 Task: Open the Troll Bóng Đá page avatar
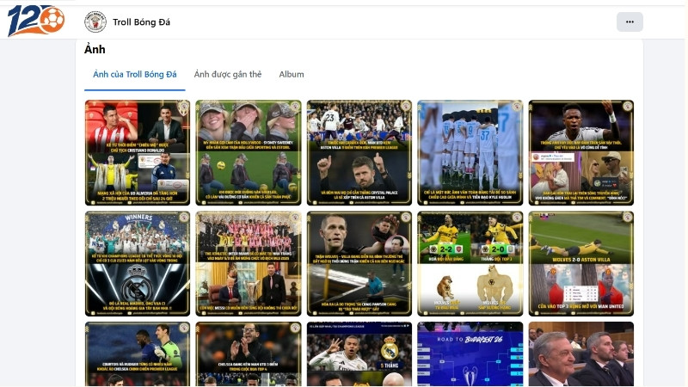tap(95, 22)
